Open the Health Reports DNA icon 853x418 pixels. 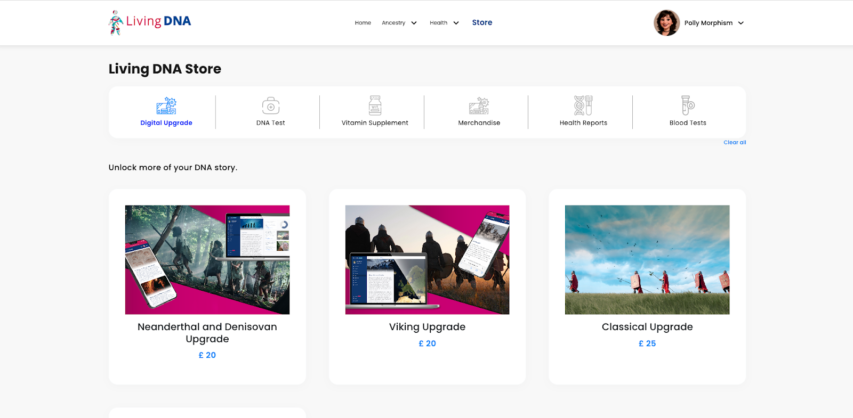[x=583, y=105]
